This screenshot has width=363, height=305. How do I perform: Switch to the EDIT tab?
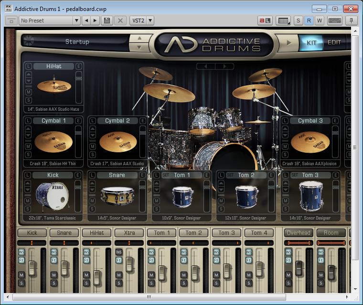point(334,42)
